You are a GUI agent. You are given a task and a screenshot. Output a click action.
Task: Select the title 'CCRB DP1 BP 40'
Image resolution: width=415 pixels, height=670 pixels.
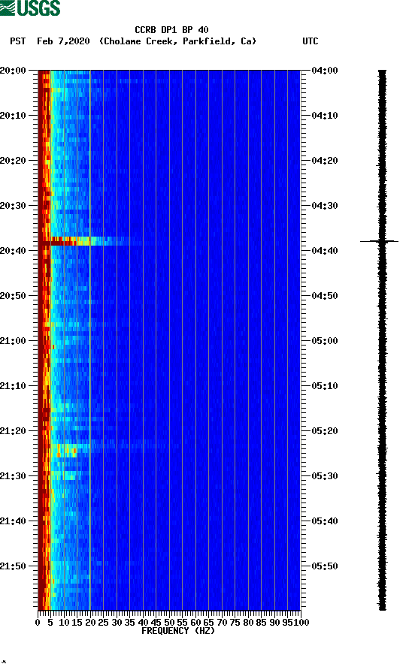171,30
